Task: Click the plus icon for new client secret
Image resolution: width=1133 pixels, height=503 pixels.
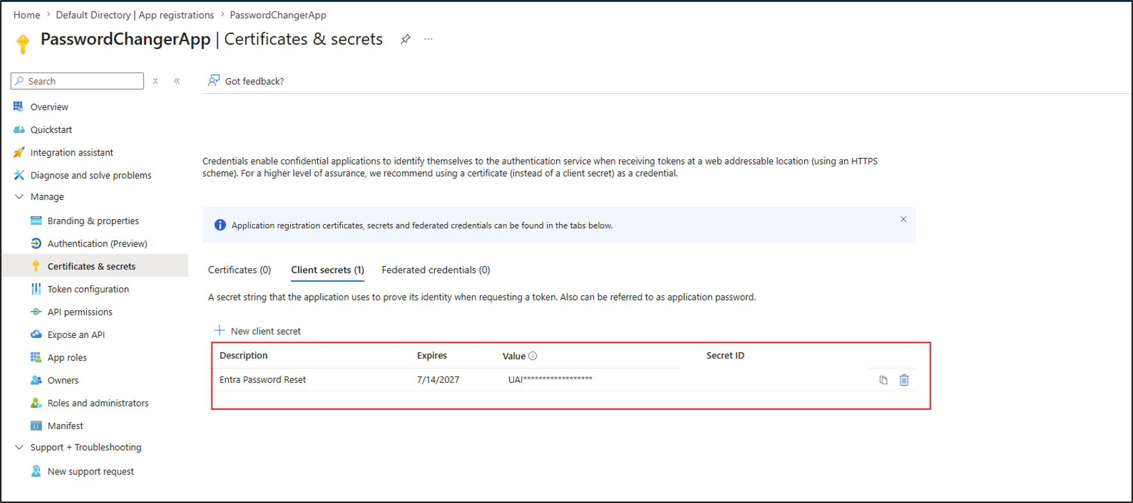Action: point(219,331)
